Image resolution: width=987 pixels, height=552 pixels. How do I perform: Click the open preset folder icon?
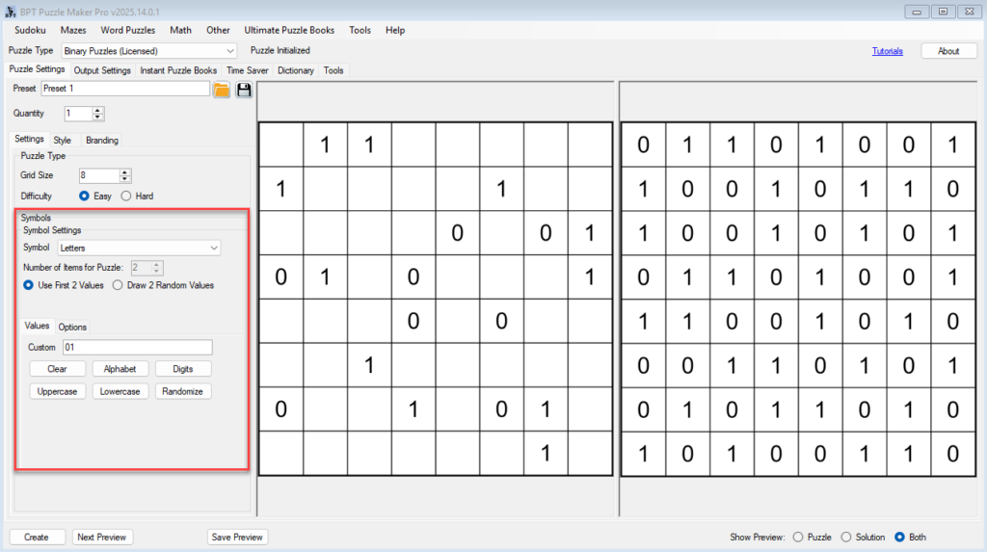coord(222,90)
